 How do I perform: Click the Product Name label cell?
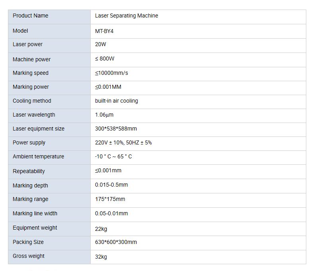(49, 17)
